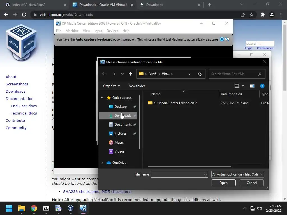Viewport: 287px width, 215px height.
Task: Open the Technical docs sidebar link
Action: (24, 113)
